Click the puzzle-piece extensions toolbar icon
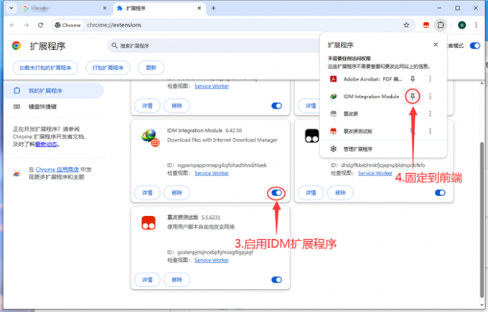The height and width of the screenshot is (312, 488). click(x=441, y=25)
